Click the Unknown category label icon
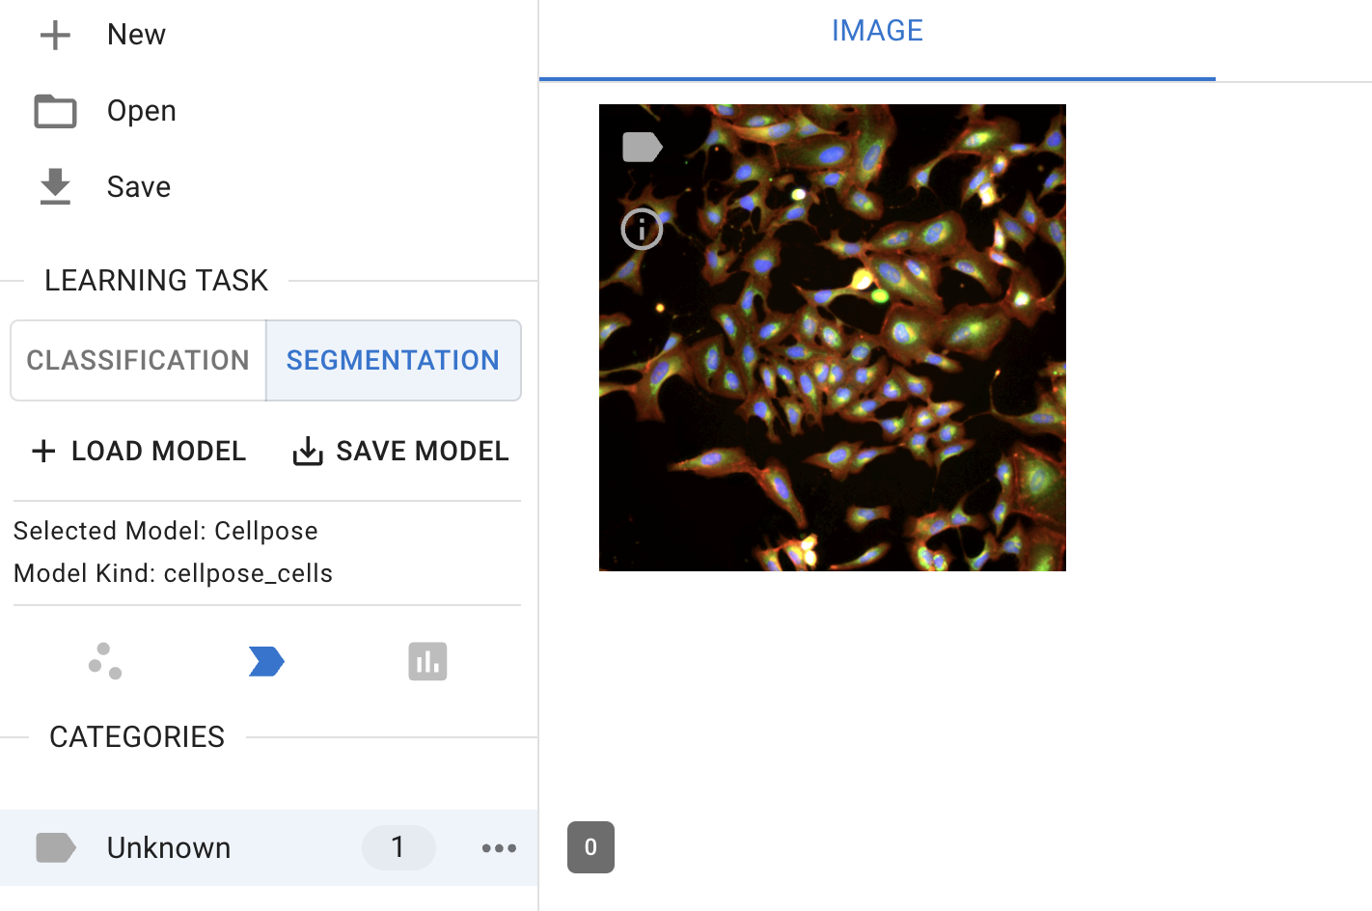 (56, 847)
